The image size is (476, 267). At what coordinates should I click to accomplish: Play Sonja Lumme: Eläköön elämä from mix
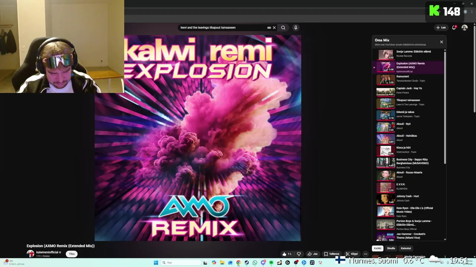pos(408,54)
